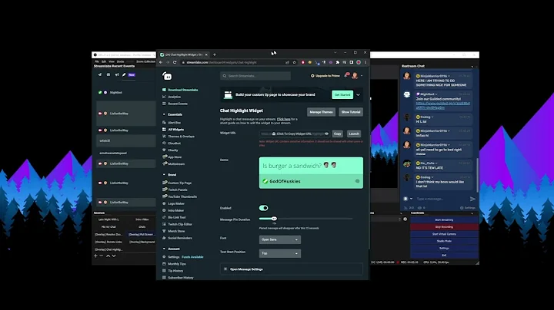The image size is (554, 310).
Task: Click Start Virtual Camera in OBS Controls
Action: 444,234
